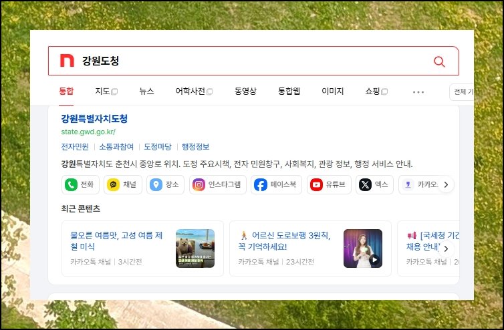Click the 카카오 story icon
The width and height of the screenshot is (504, 330).
pyautogui.click(x=408, y=185)
